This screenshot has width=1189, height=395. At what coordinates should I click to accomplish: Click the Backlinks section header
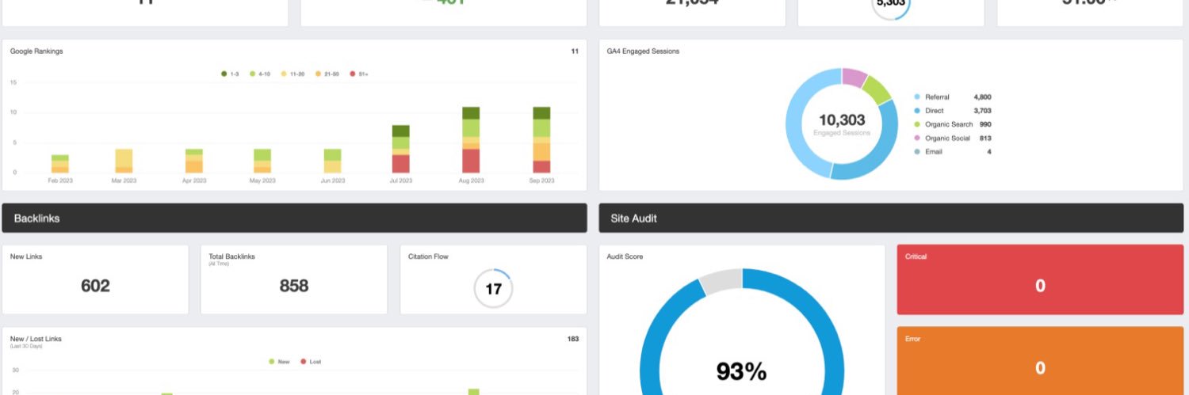click(x=294, y=218)
